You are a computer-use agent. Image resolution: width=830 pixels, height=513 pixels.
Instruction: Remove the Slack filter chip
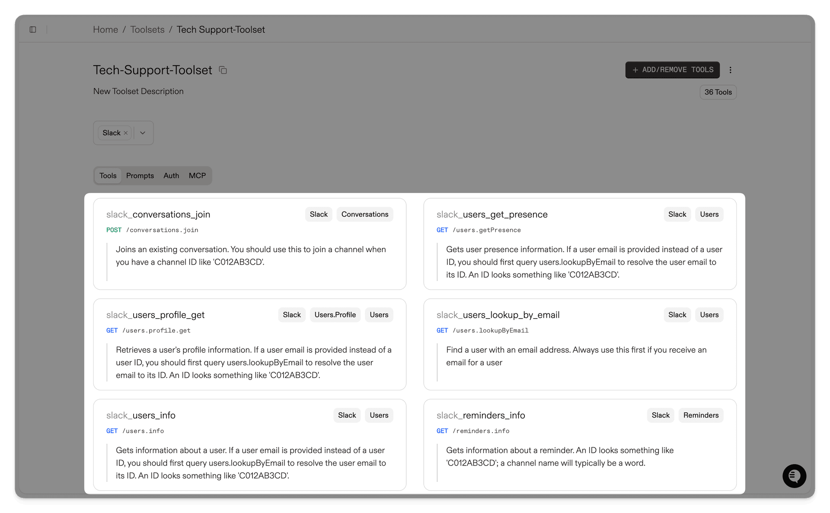pos(126,133)
